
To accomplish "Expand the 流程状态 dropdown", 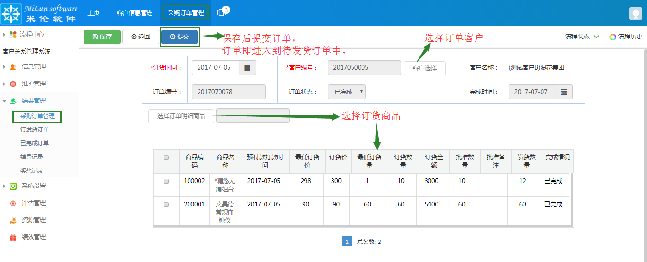I will tap(582, 37).
